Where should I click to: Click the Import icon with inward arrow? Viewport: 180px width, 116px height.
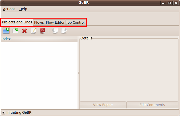[x=55, y=31]
